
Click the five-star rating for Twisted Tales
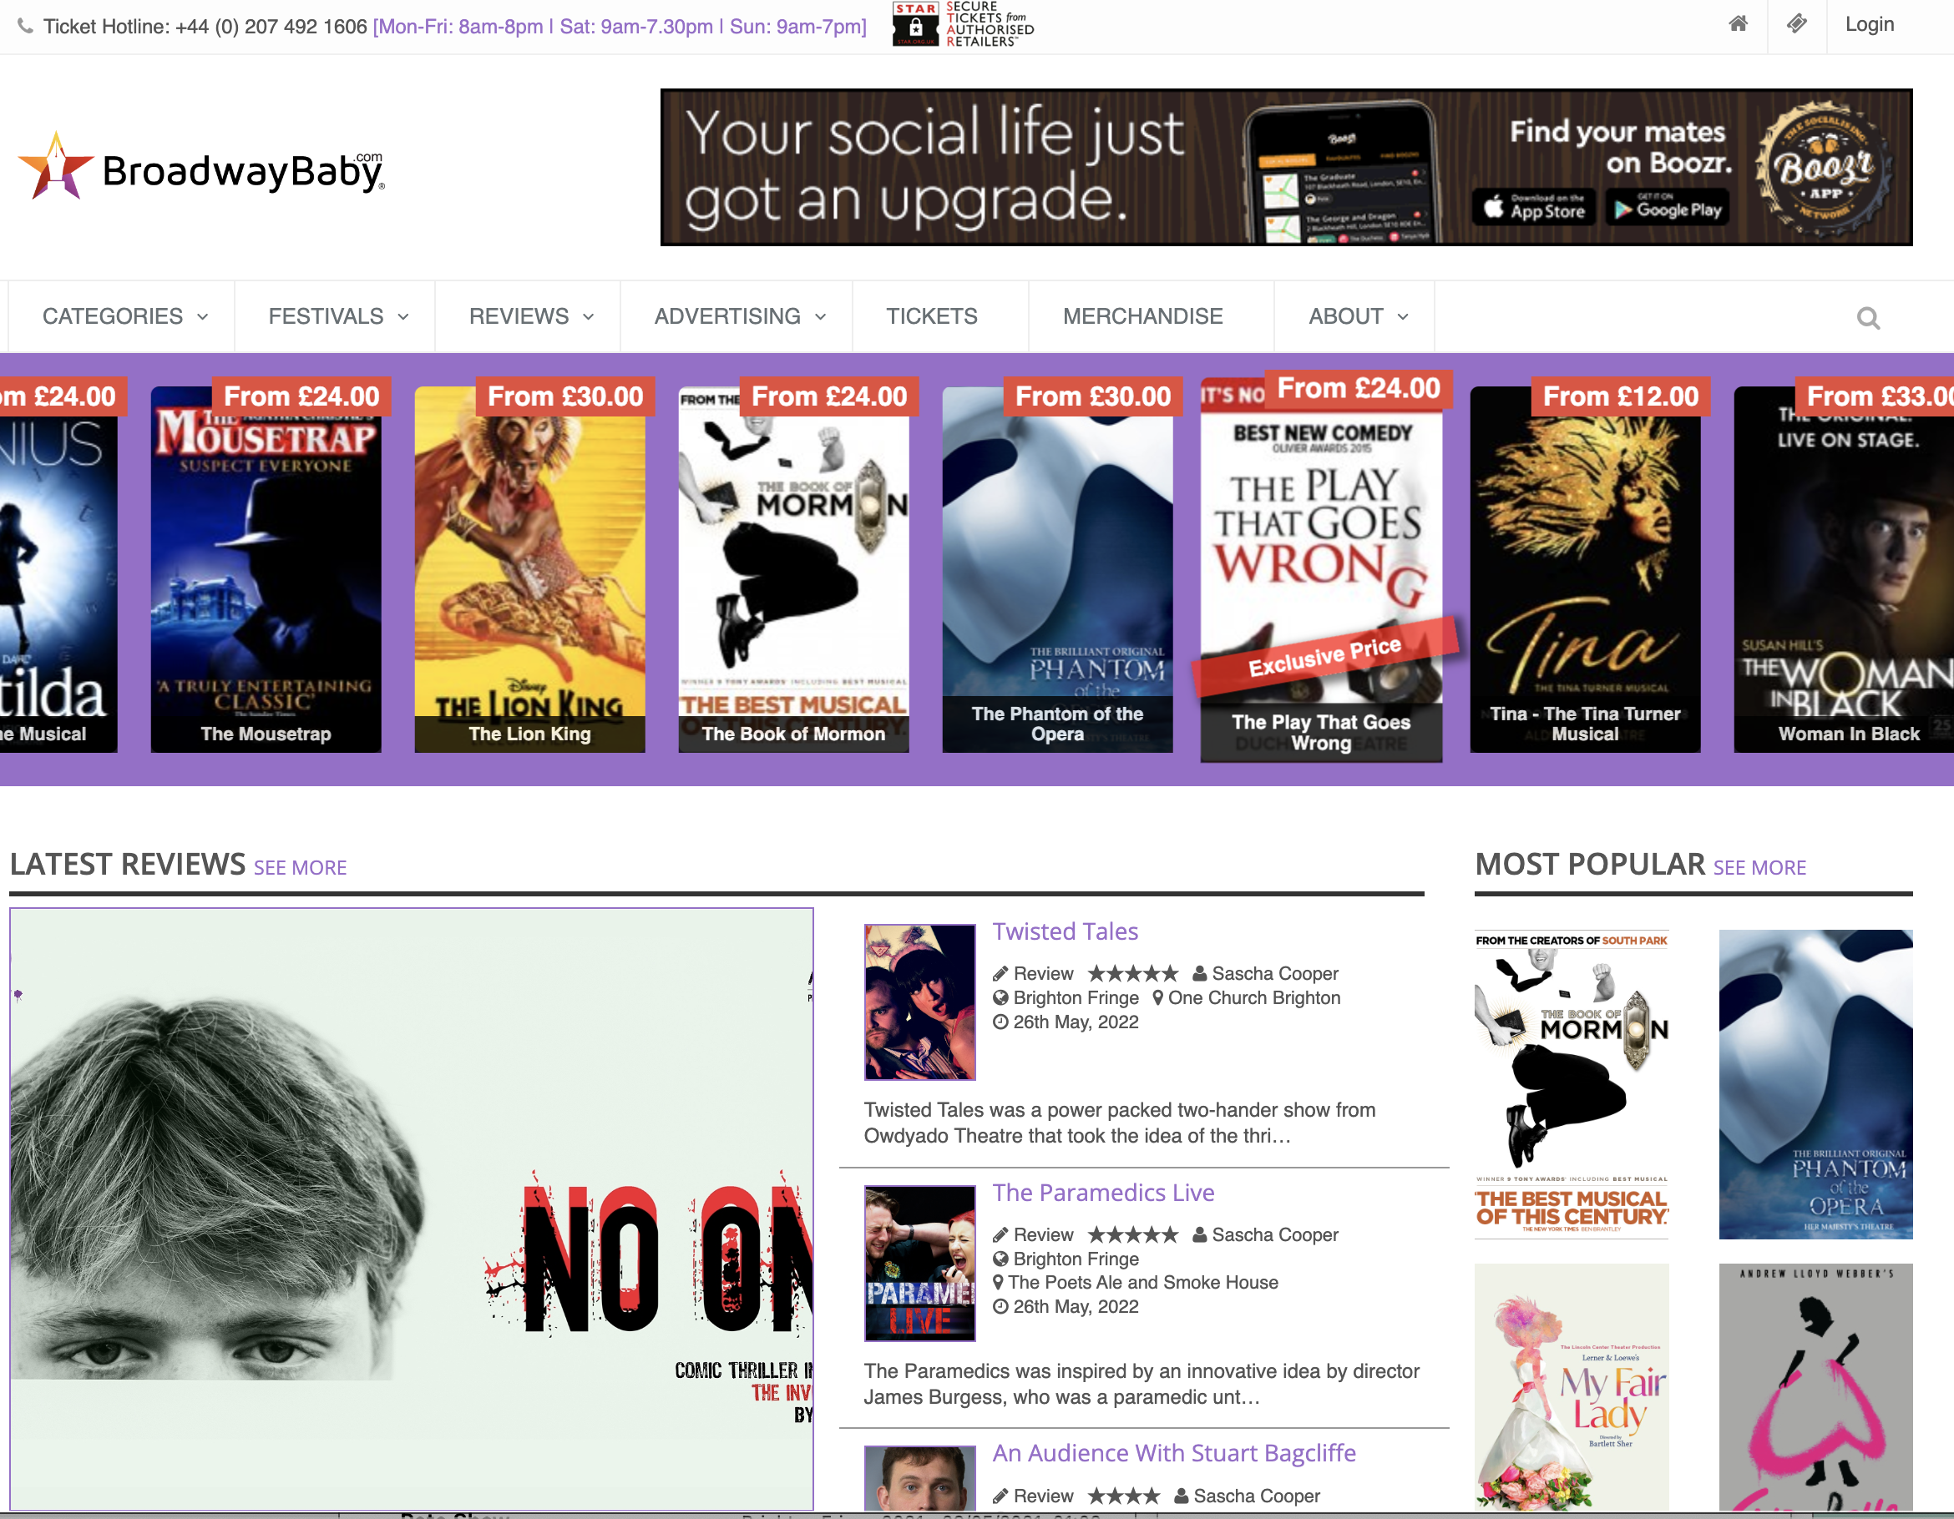coord(1132,974)
